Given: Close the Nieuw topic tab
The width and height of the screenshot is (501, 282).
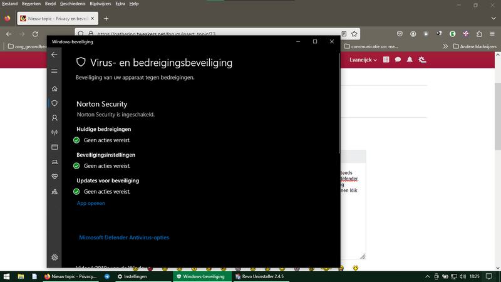Looking at the screenshot, I should (x=92, y=19).
